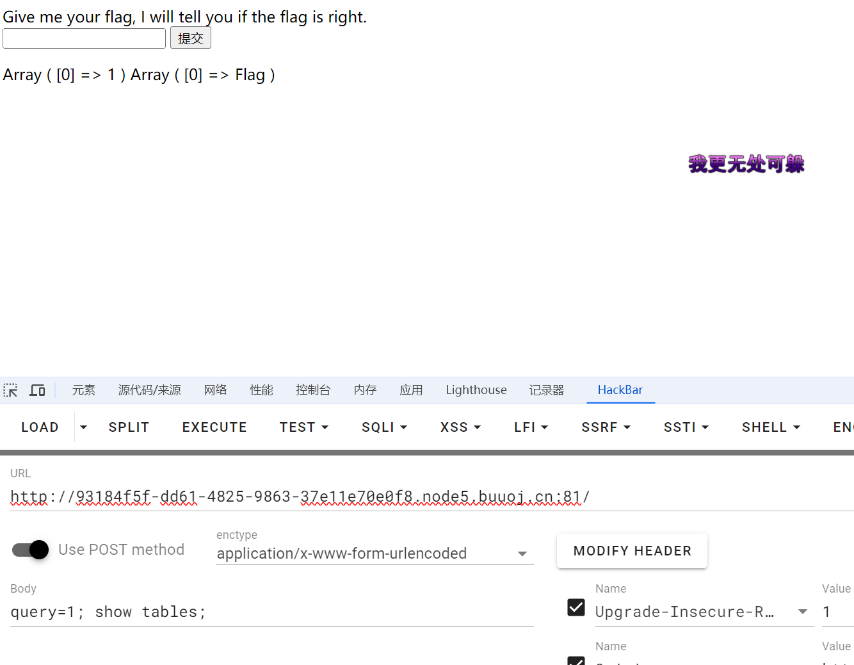Switch to the HackBar tab
854x665 pixels.
[x=620, y=390]
